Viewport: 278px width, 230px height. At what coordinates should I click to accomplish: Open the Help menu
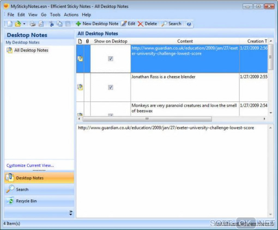tap(86, 15)
